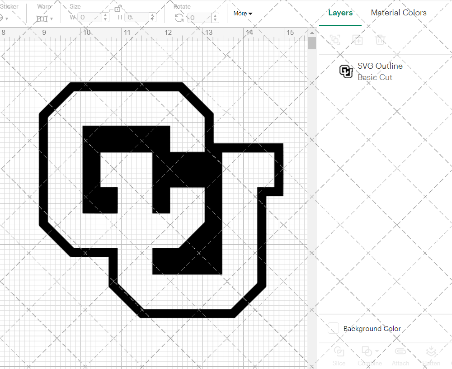Click the Slice button
Image resolution: width=452 pixels, height=369 pixels.
click(339, 356)
